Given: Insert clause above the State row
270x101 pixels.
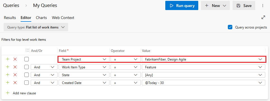Looking at the screenshot, I should [x=8, y=75].
